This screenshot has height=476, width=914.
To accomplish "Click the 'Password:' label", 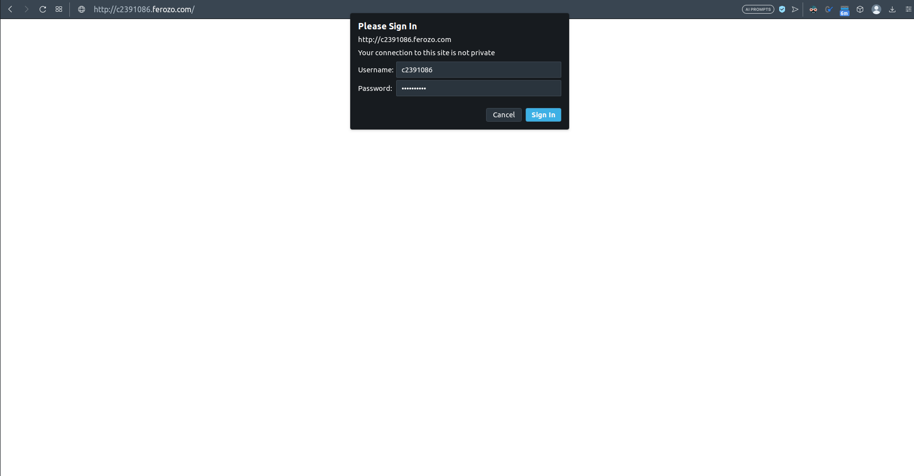I will [375, 88].
